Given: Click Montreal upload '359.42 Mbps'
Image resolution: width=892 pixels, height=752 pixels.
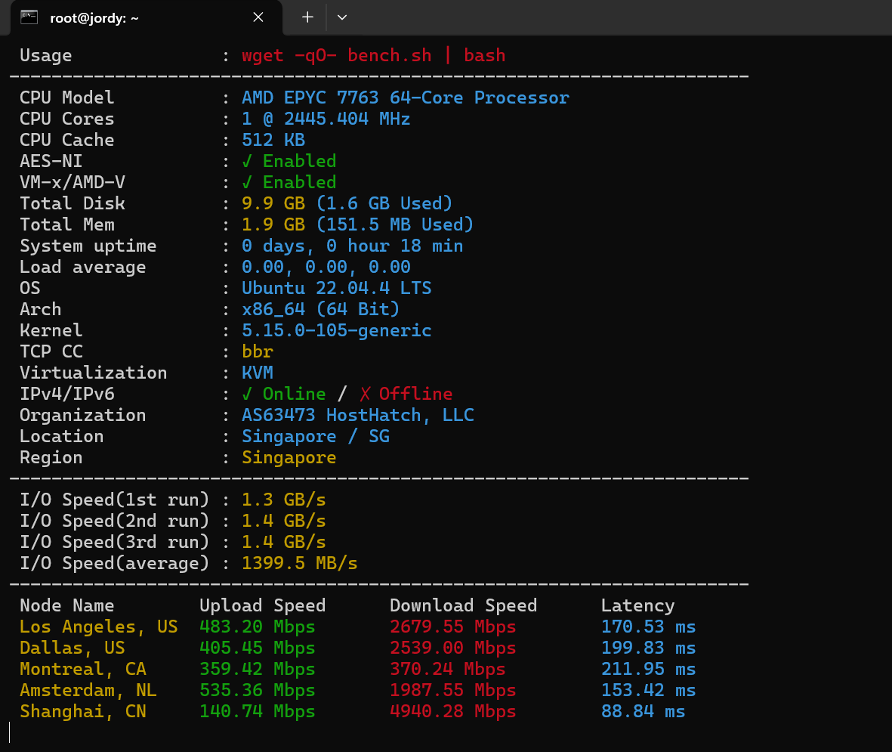Looking at the screenshot, I should pos(257,669).
